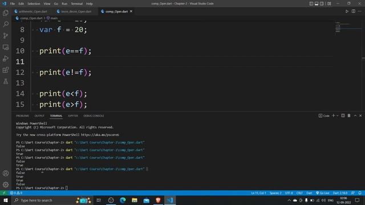
Task: Change the CRLF end of line sequence
Action: [x=299, y=193]
